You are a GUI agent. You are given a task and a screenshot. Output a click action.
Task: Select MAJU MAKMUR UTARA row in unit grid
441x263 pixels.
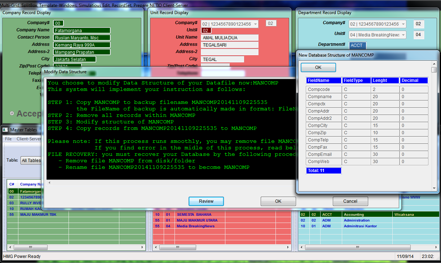tap(222, 220)
